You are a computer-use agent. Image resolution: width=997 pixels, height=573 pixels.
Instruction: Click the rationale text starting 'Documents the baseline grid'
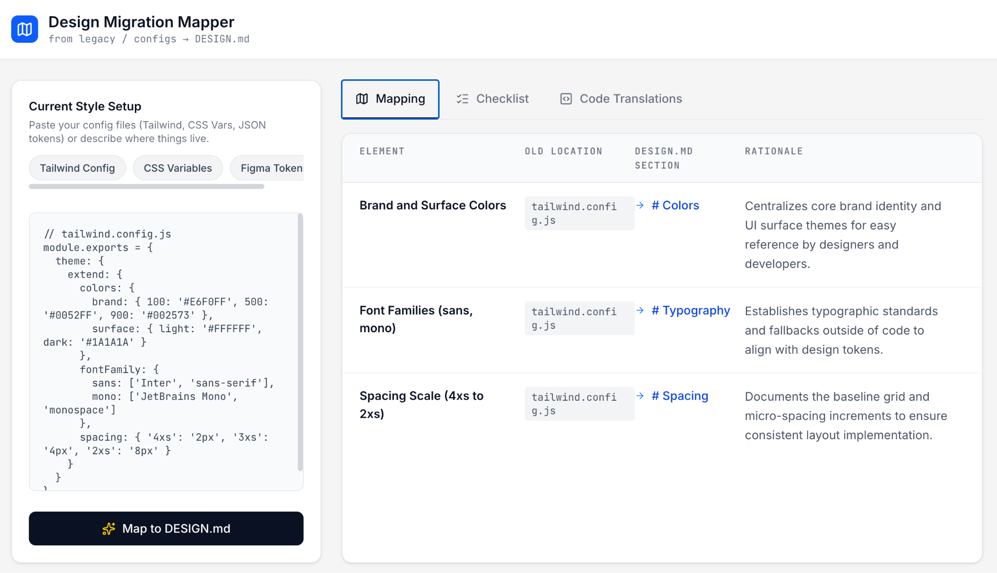pyautogui.click(x=846, y=416)
